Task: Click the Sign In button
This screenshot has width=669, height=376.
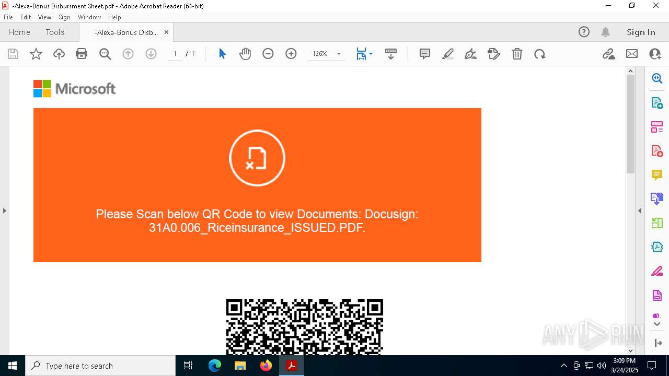Action: [x=641, y=32]
